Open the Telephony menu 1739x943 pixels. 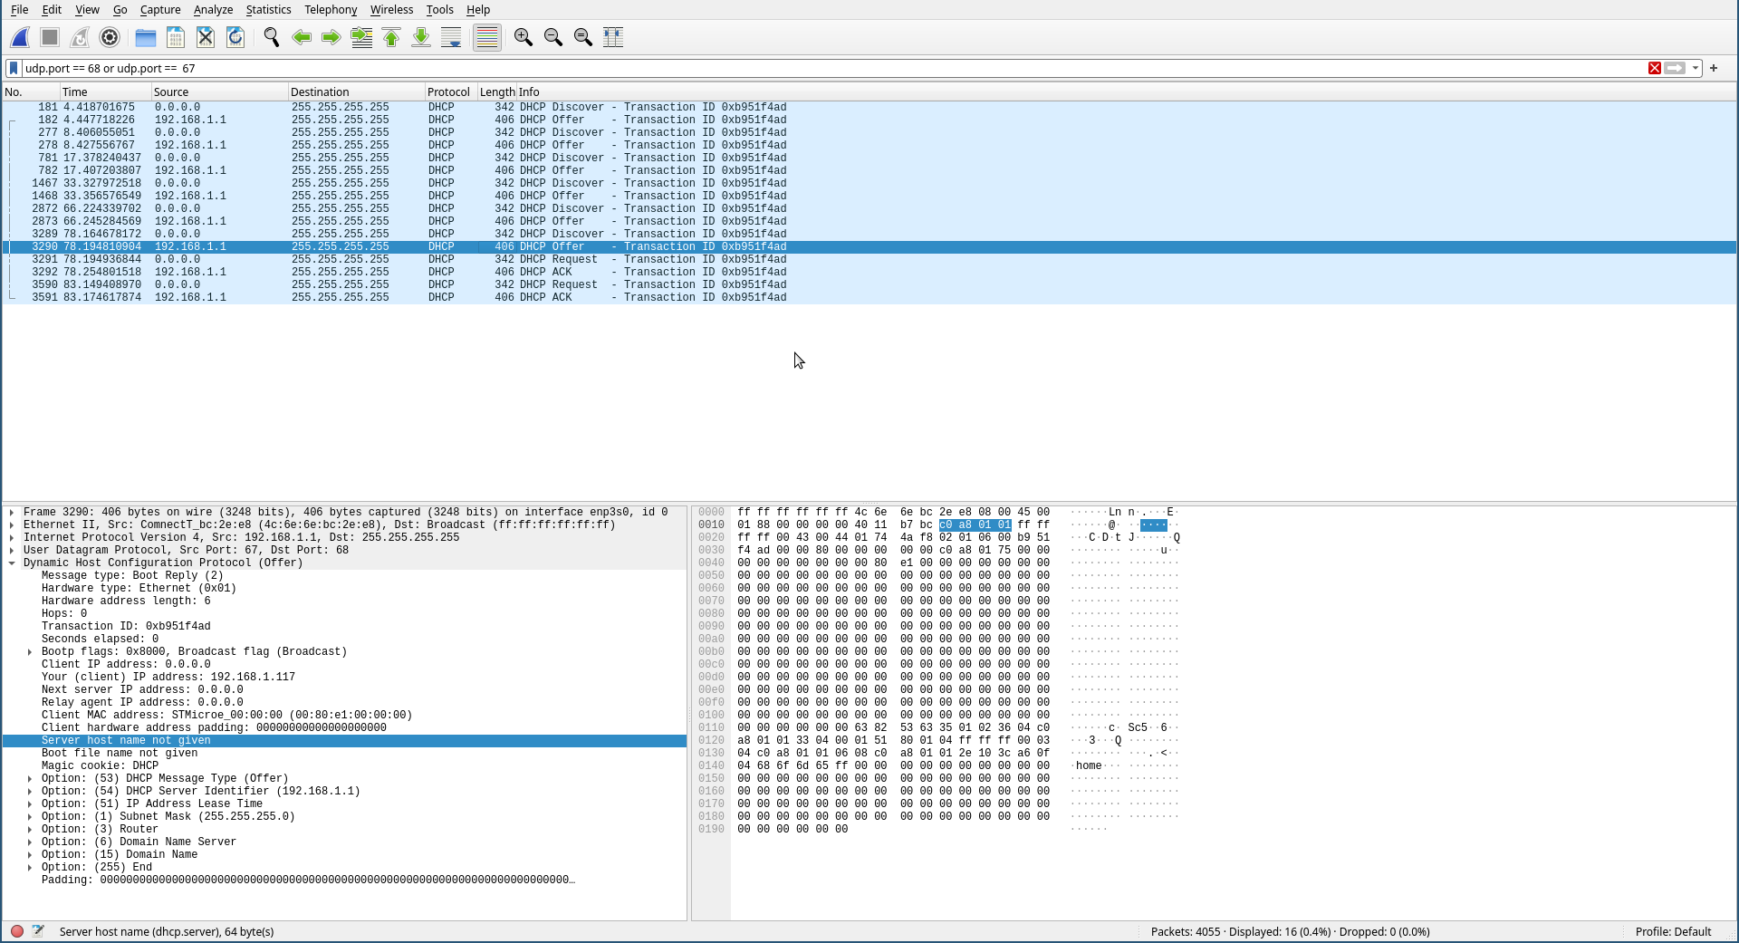point(330,10)
